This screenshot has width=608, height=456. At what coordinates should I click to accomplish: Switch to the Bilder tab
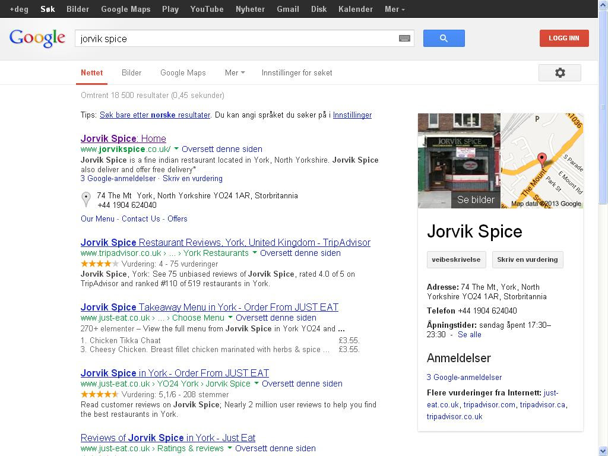pyautogui.click(x=131, y=72)
